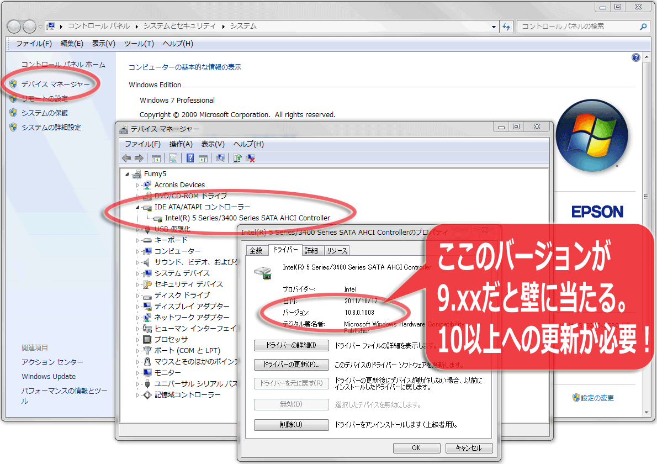657x464 pixels.
Task: Click キャンセル in the properties dialog
Action: coord(469,448)
